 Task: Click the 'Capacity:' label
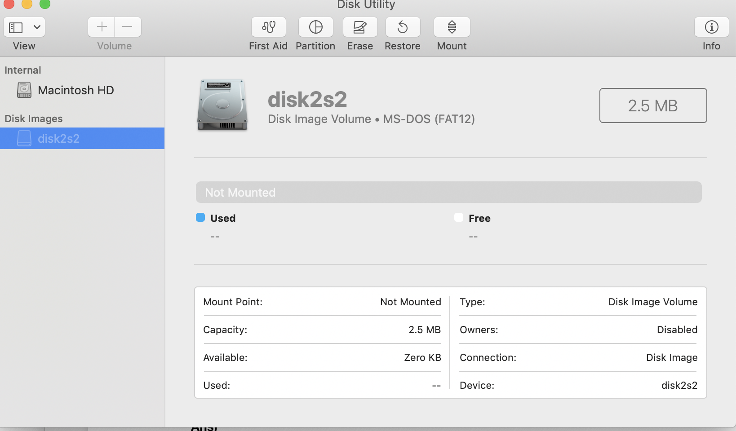(225, 330)
